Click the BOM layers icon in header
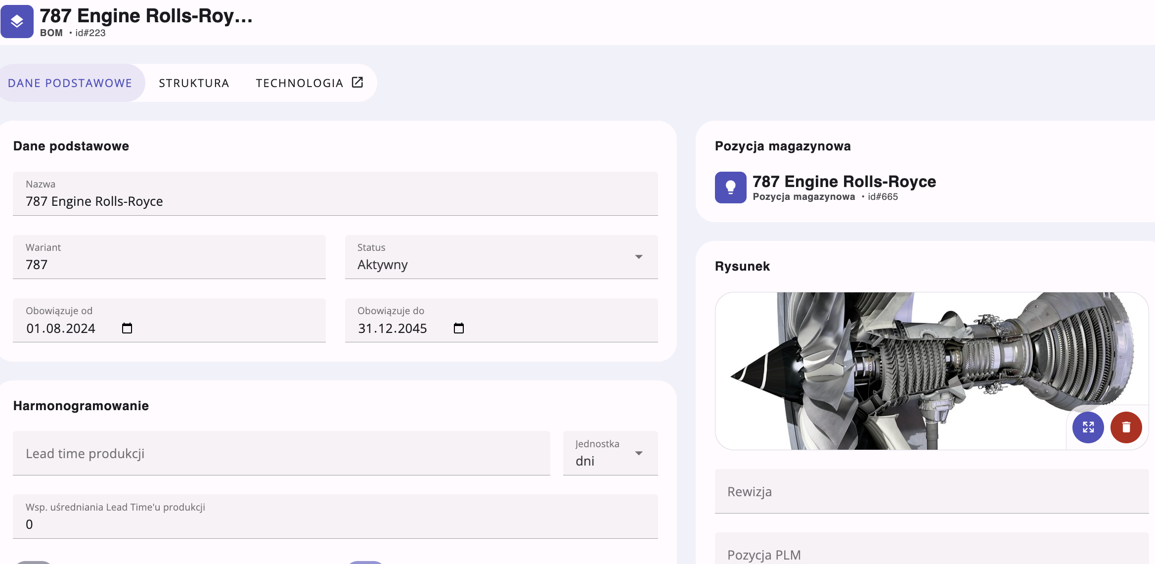This screenshot has height=564, width=1155. [x=17, y=21]
